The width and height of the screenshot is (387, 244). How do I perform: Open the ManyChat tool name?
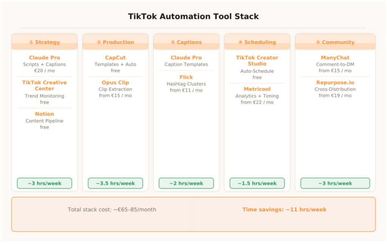point(335,58)
